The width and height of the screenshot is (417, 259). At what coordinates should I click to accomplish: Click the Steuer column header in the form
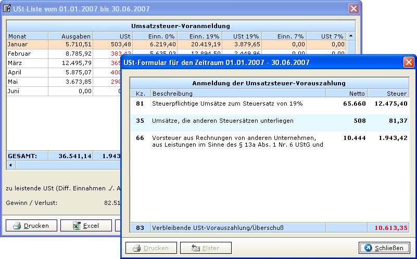[388, 94]
